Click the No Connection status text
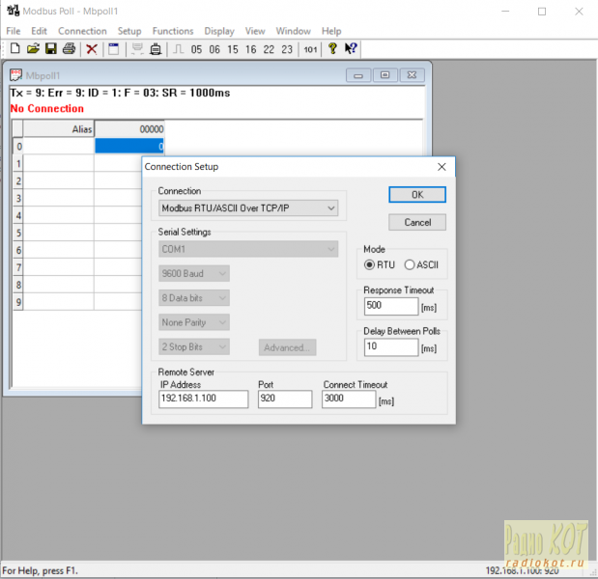The width and height of the screenshot is (598, 579). [47, 108]
